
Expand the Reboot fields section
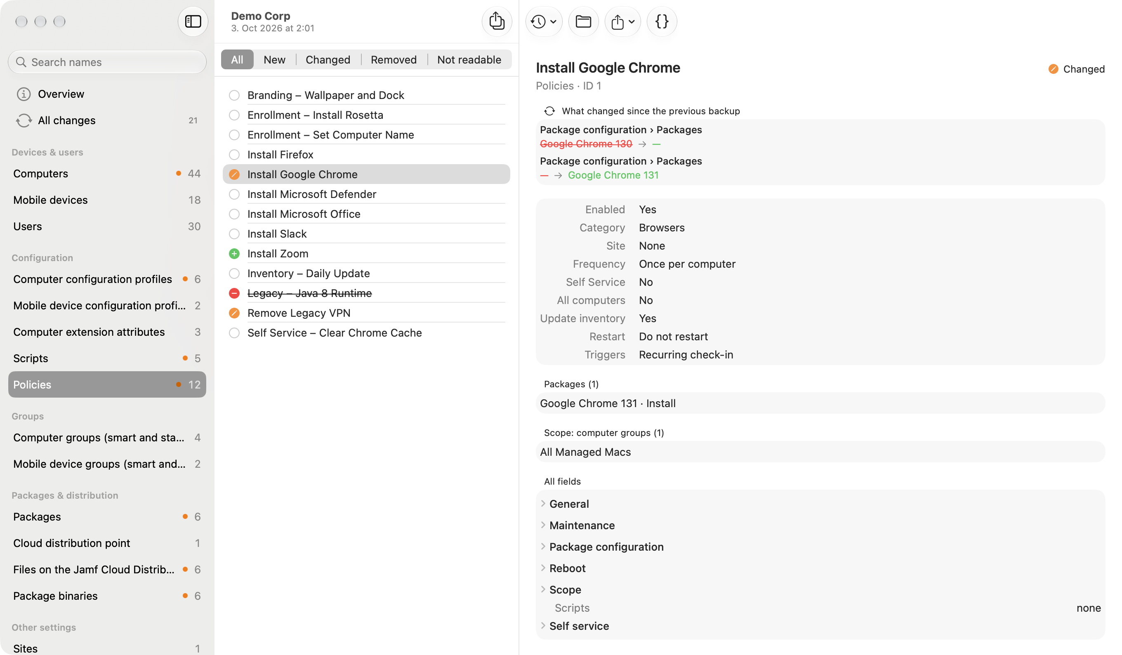543,568
